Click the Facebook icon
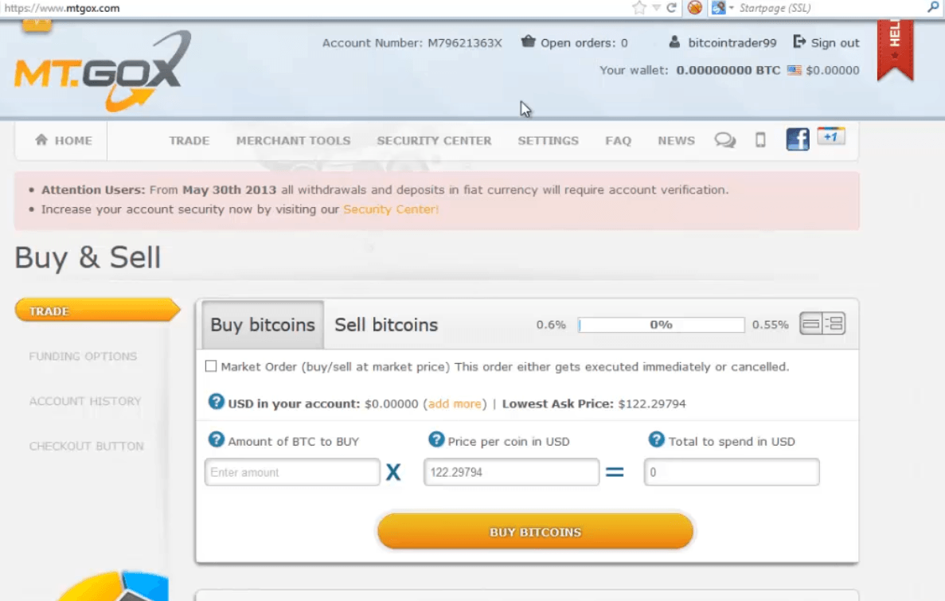The width and height of the screenshot is (945, 601). 797,139
